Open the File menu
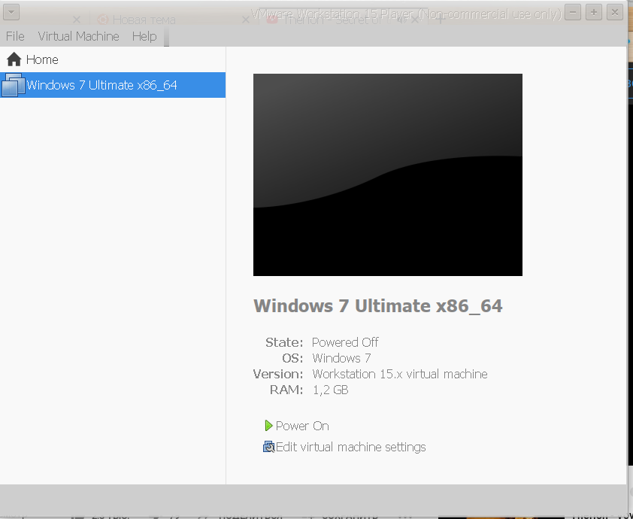This screenshot has width=633, height=519. [15, 36]
